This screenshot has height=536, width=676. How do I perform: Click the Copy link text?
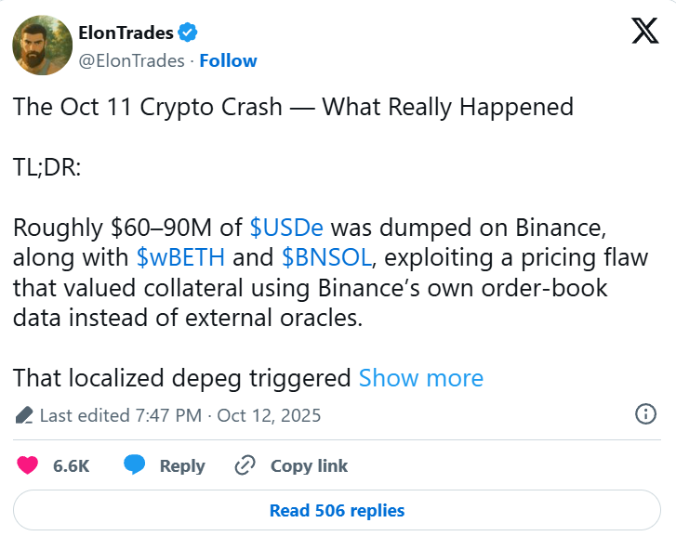(309, 465)
